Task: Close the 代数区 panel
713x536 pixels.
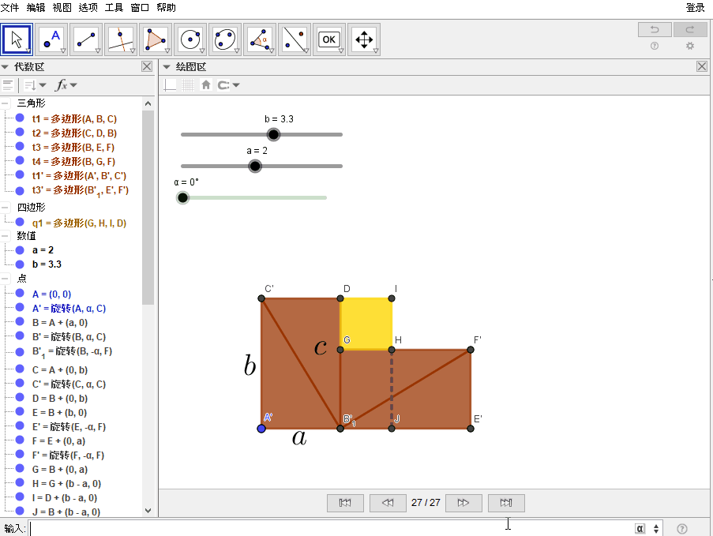Action: tap(147, 67)
